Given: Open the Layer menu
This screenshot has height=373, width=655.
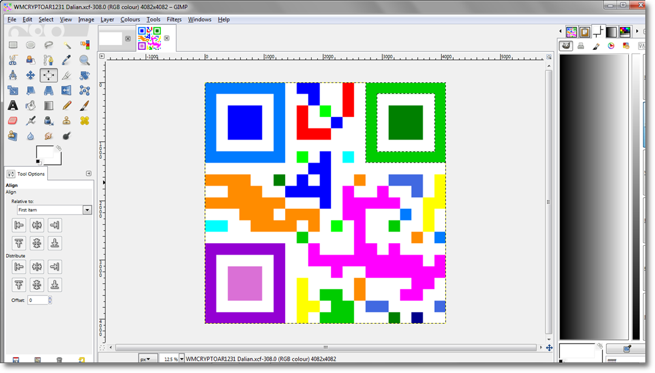Looking at the screenshot, I should coord(107,19).
